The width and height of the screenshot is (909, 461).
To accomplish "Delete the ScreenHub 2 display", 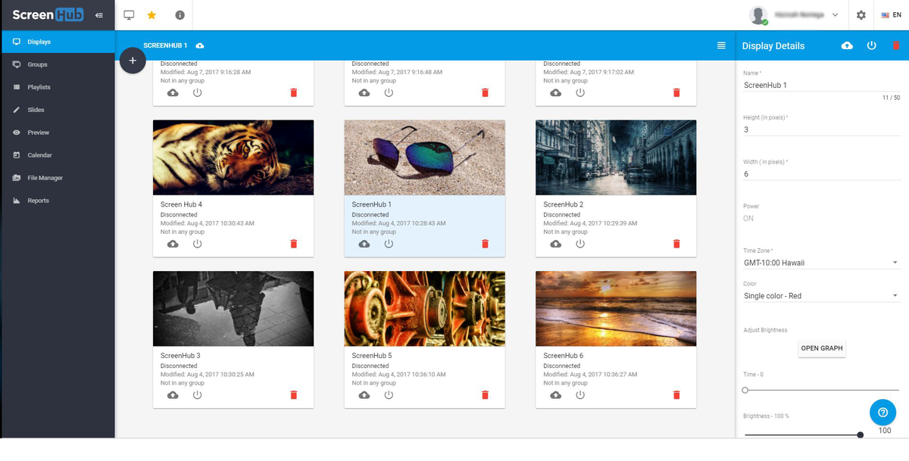I will click(676, 244).
